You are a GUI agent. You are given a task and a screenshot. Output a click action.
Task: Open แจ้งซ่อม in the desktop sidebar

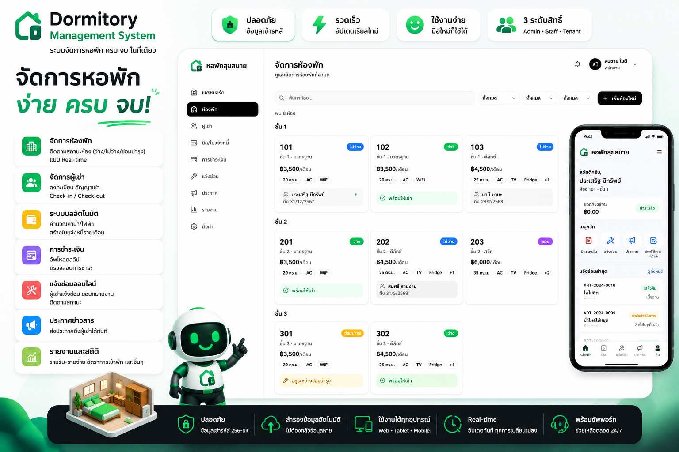coord(222,177)
